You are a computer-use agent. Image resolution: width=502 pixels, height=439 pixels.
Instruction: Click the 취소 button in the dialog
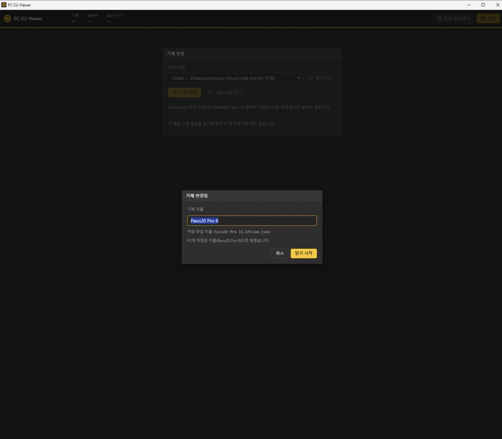click(280, 253)
